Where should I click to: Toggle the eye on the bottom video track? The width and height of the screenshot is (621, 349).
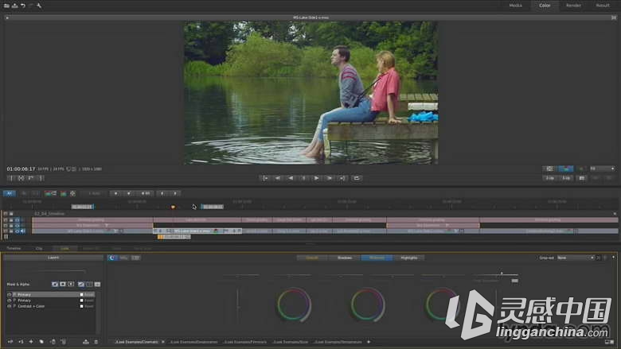(17, 231)
